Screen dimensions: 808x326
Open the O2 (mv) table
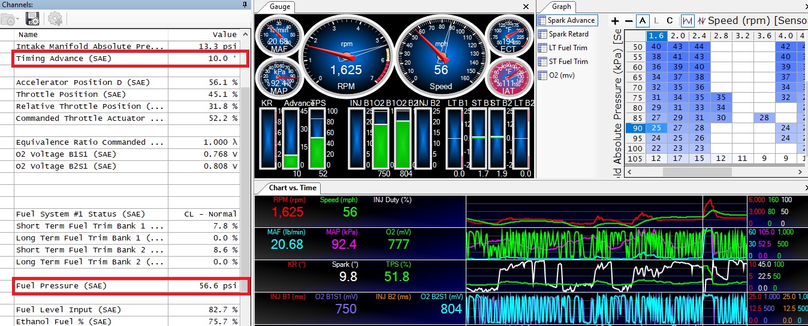561,75
